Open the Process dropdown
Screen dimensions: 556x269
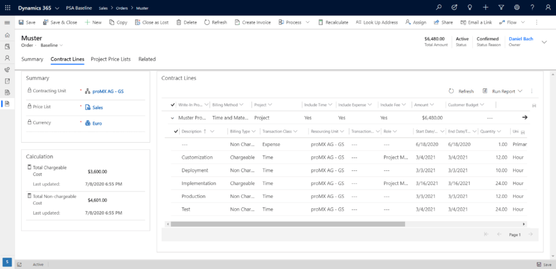tap(307, 22)
